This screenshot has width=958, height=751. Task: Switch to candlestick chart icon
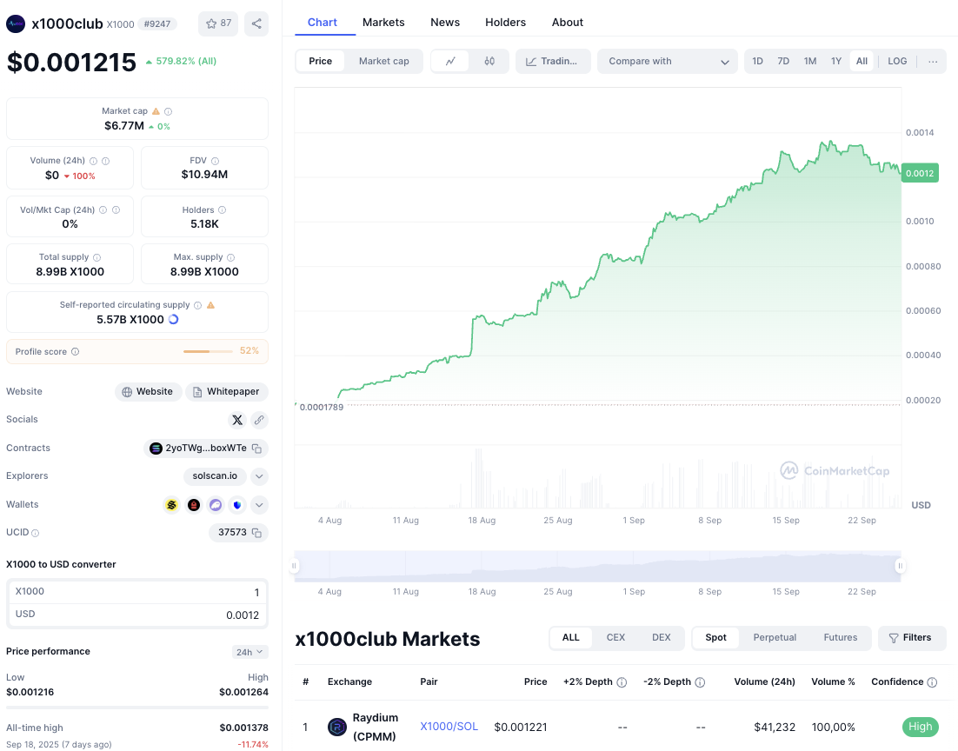pos(489,61)
